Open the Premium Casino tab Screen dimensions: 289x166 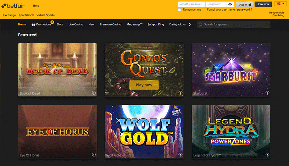[x=110, y=24]
